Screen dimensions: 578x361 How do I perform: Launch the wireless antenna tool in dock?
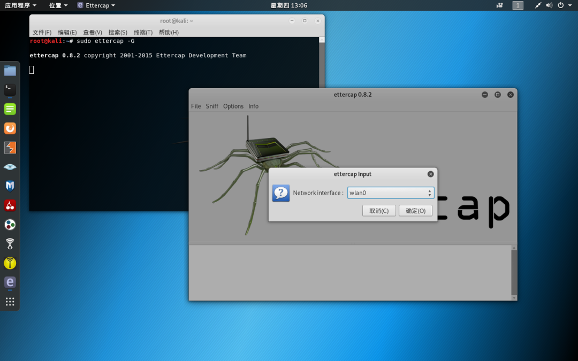(x=10, y=244)
